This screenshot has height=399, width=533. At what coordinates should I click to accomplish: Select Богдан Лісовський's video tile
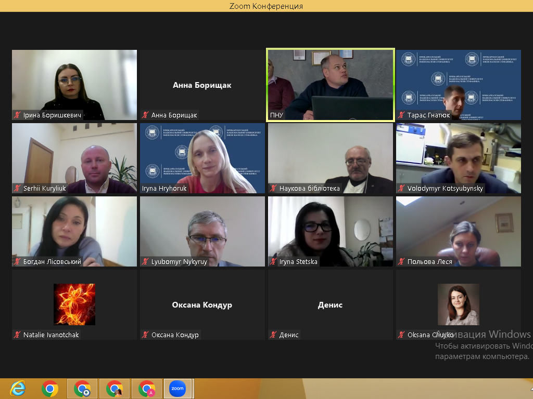[x=74, y=231]
